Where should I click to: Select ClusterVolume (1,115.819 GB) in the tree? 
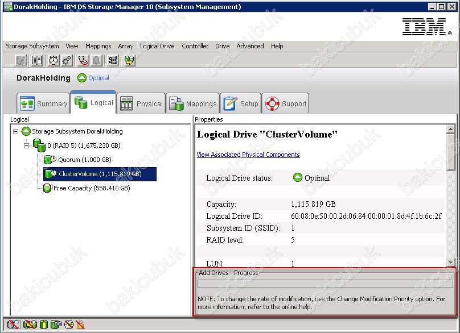point(100,174)
